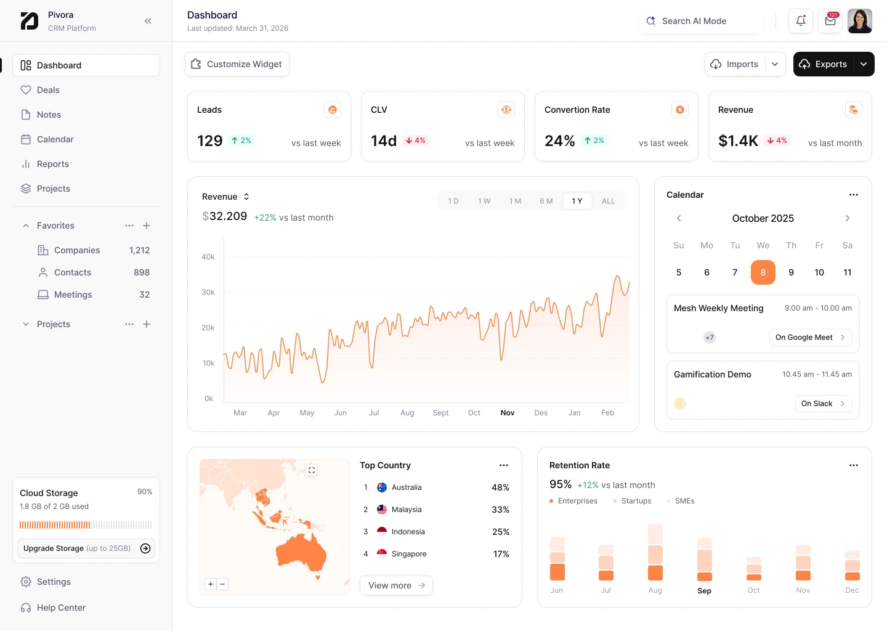Add a new item to Favorites

[x=147, y=226]
